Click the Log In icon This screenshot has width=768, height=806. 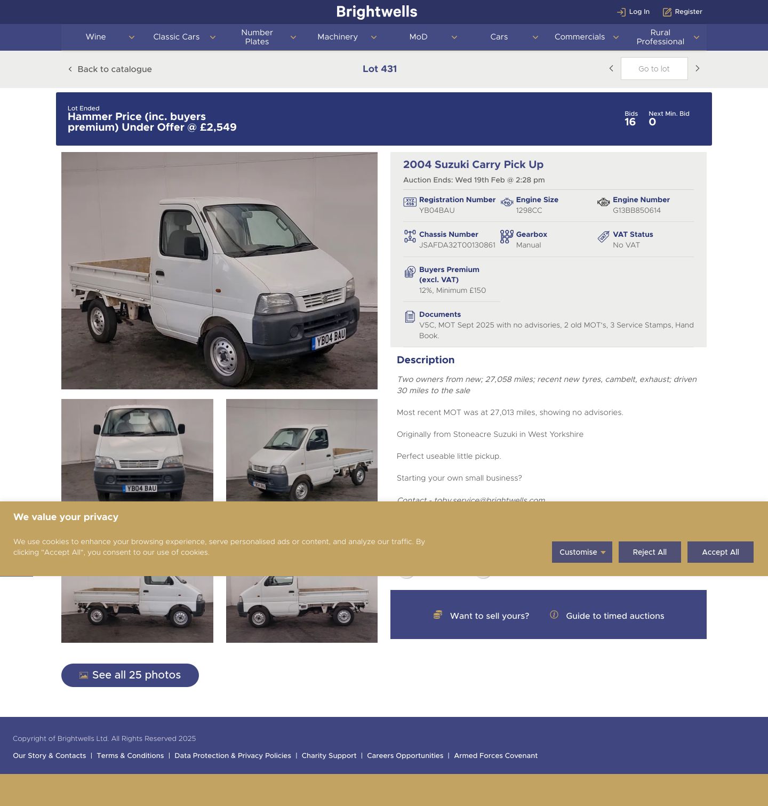click(621, 12)
